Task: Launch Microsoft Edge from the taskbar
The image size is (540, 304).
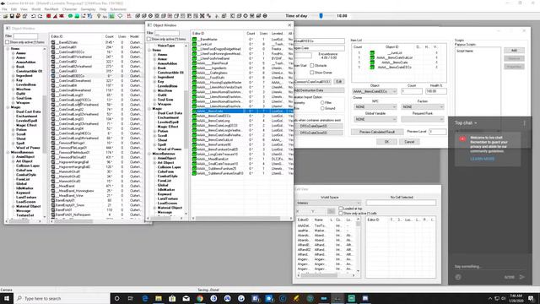Action: pos(144,298)
